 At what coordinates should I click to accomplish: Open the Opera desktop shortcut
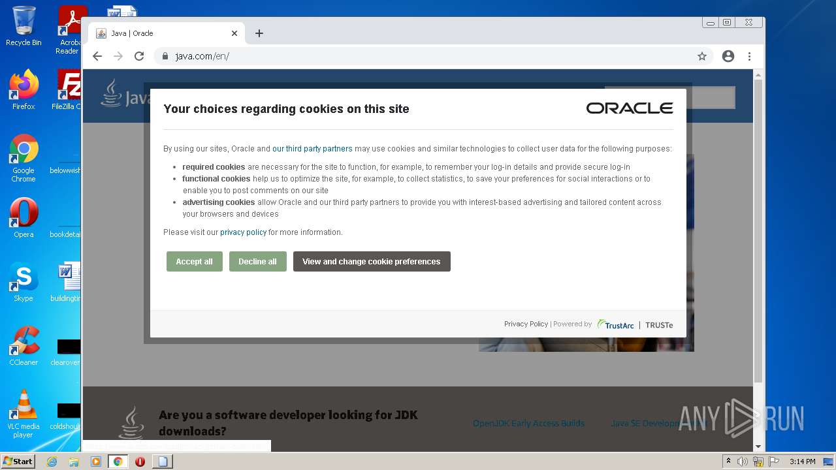click(x=24, y=218)
